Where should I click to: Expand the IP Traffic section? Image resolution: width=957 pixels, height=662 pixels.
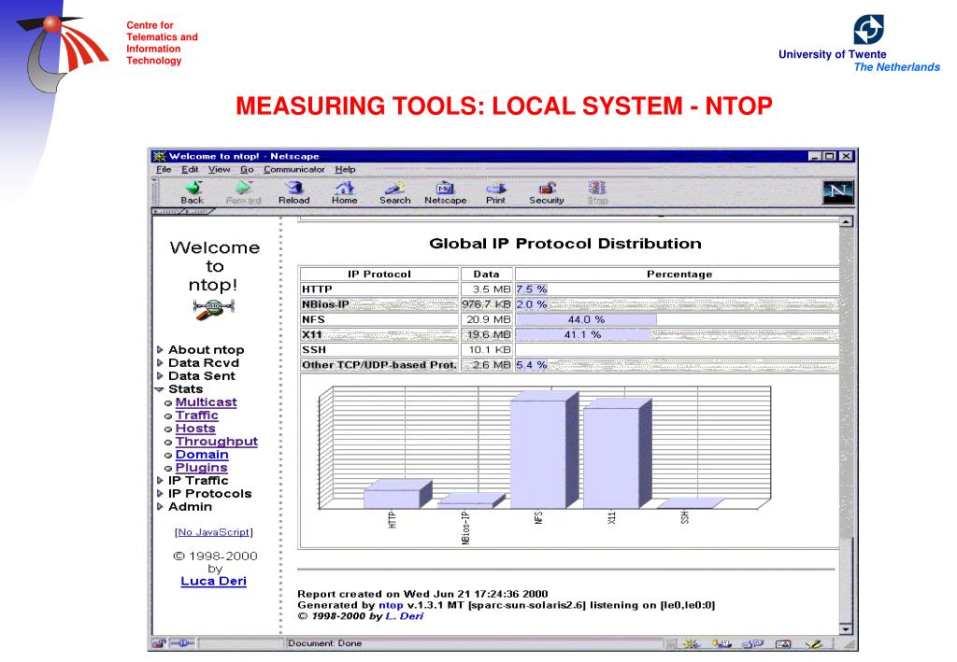point(160,480)
